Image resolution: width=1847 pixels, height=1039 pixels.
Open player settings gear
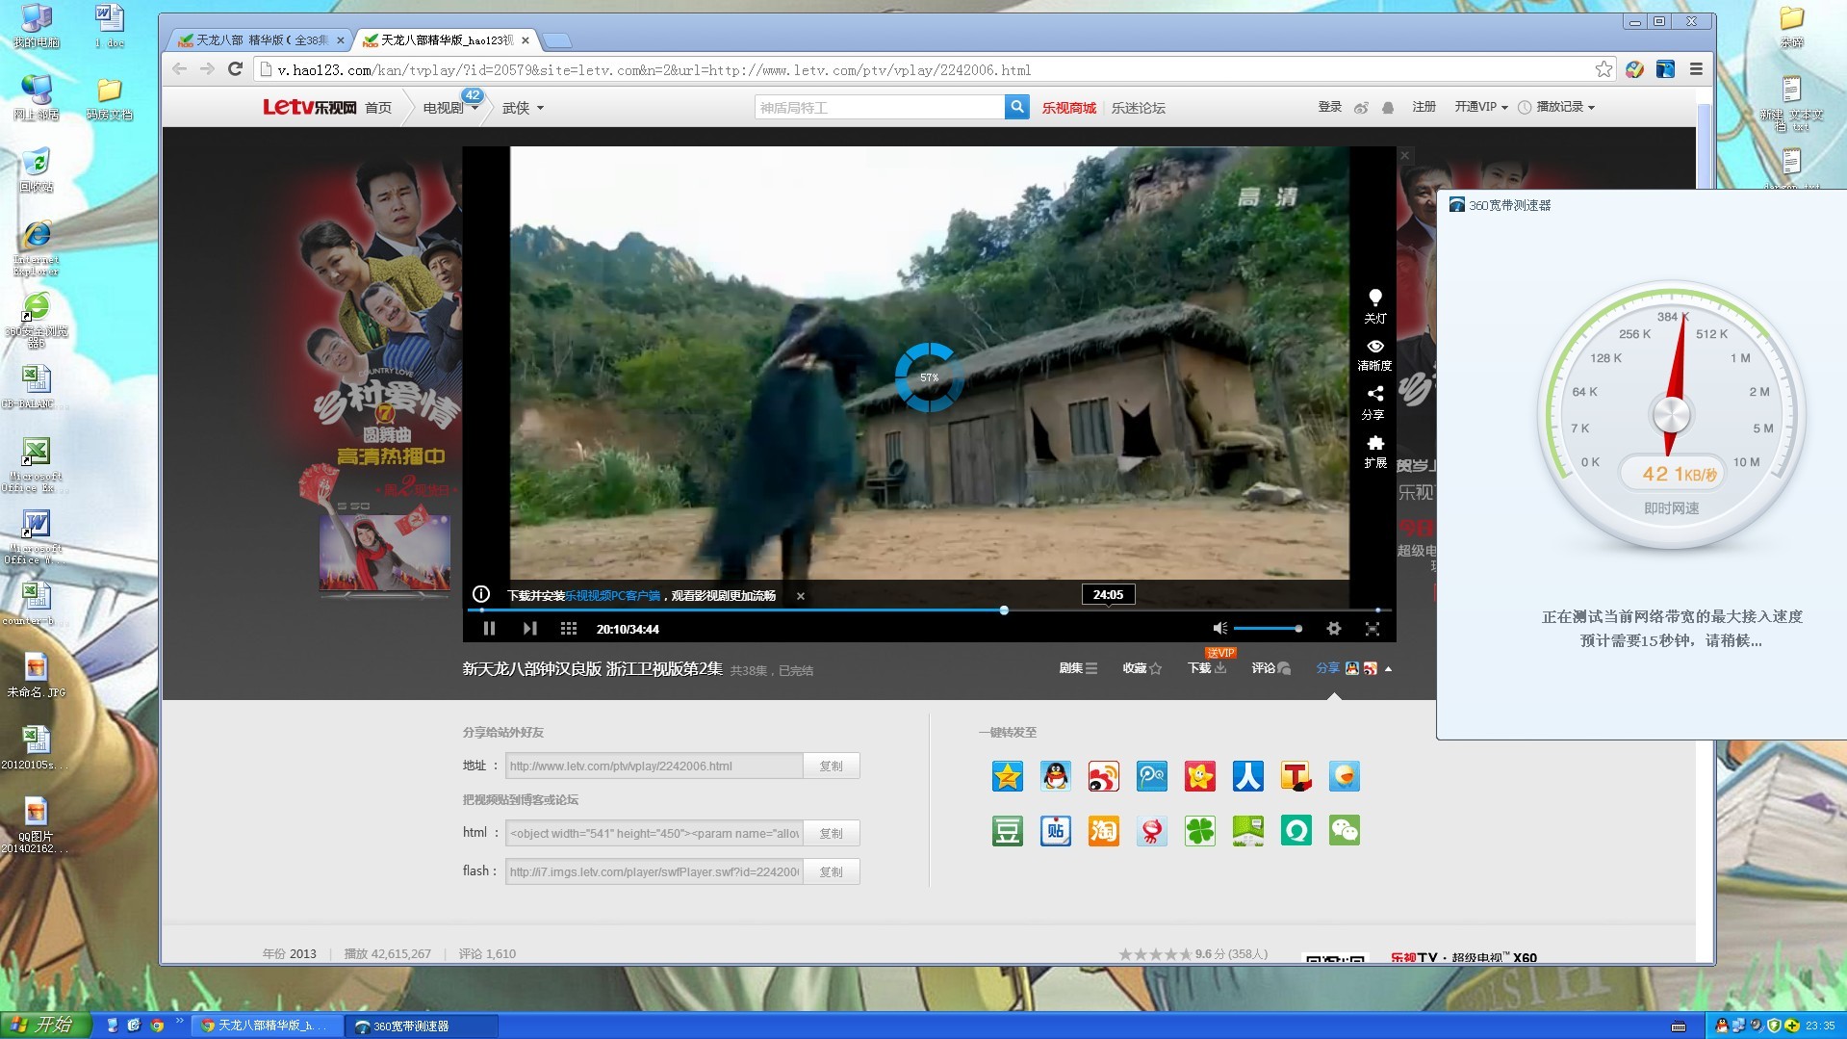(1333, 629)
